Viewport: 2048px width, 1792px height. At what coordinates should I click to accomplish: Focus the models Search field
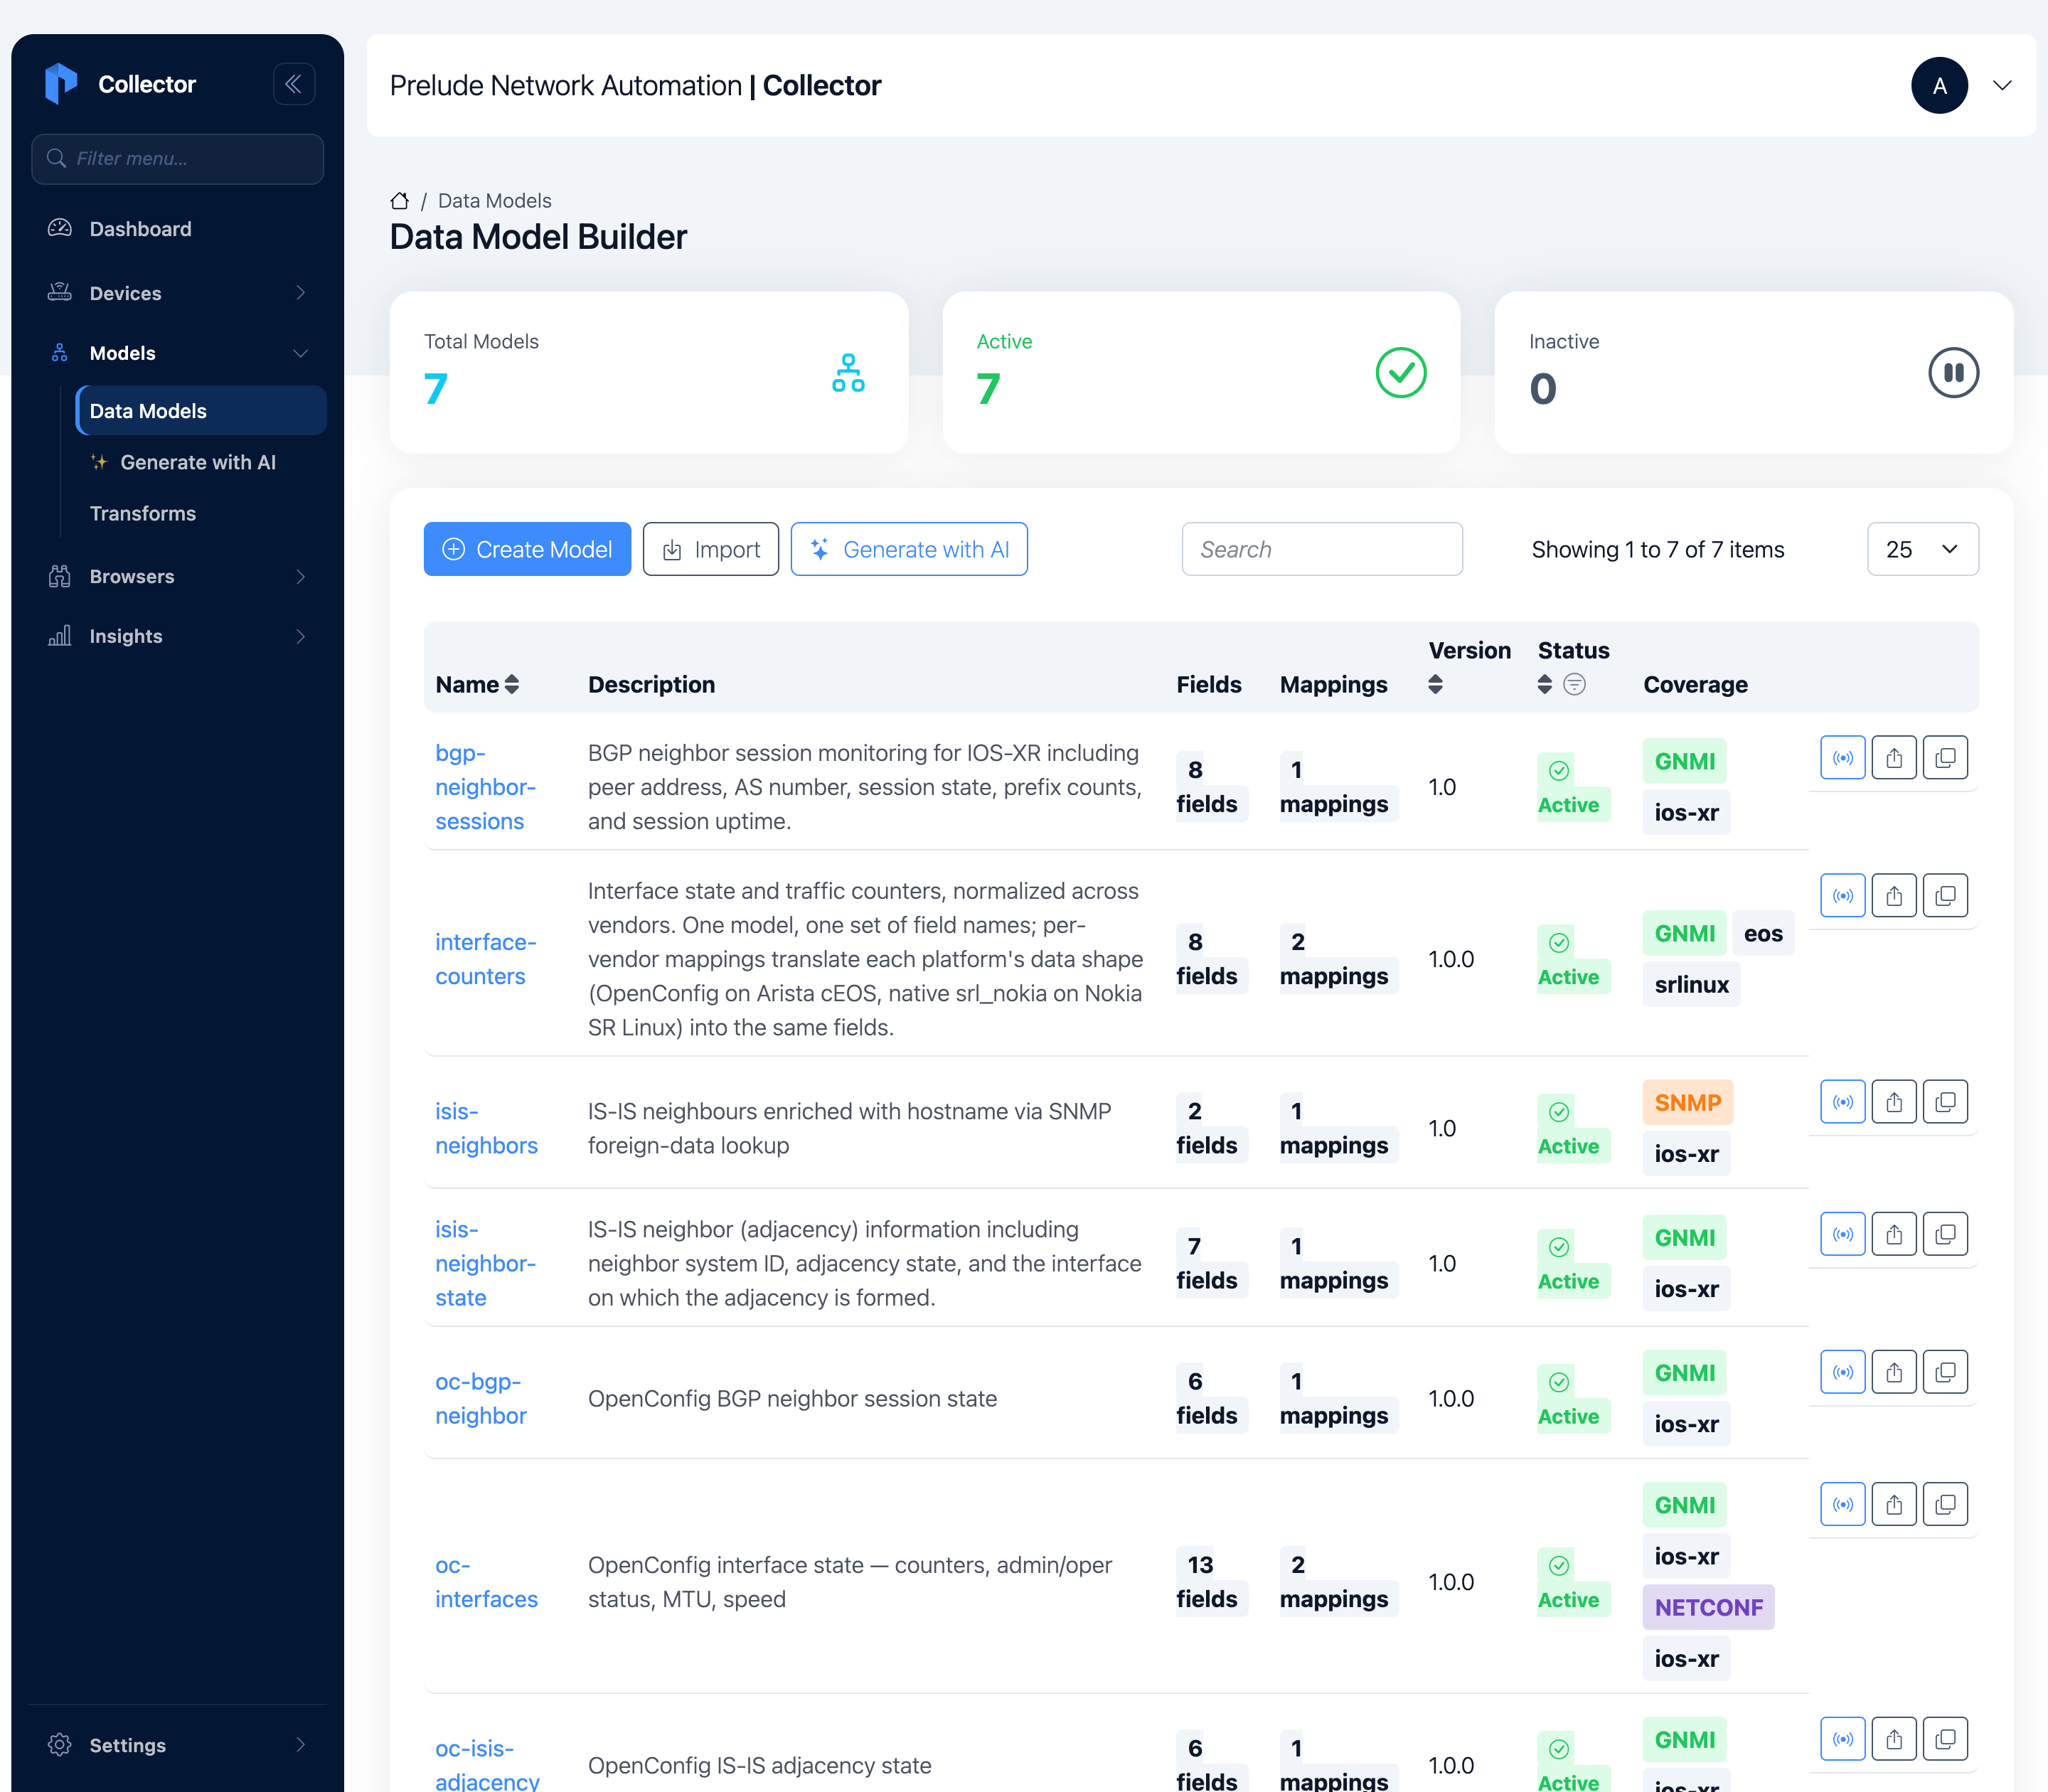click(1322, 550)
